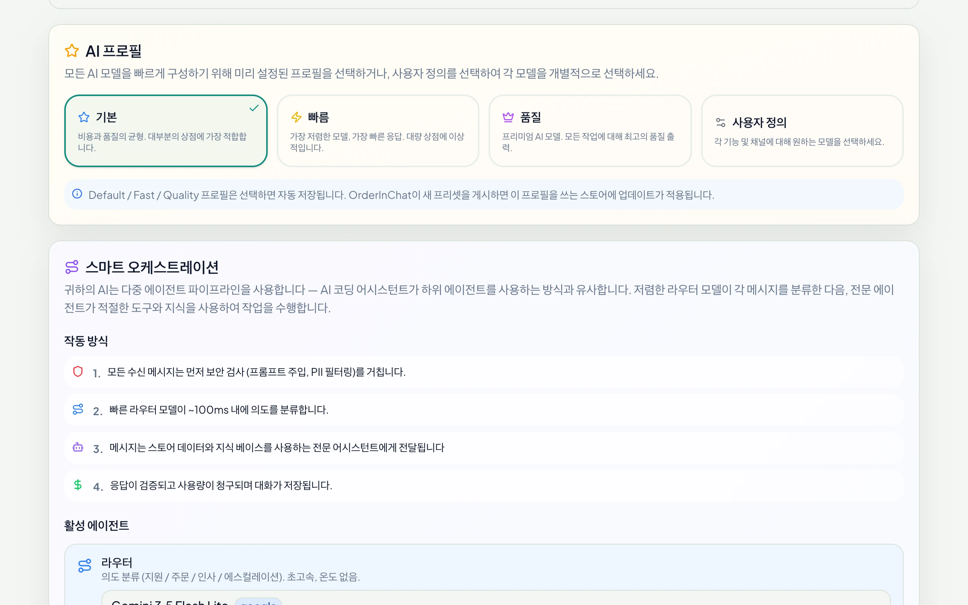Click the lightning bolt icon on 빠름 card

click(x=296, y=117)
